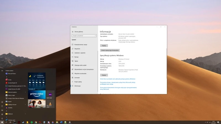221x124 pixels.
Task: Click the Power icon in the Start menu
Action: coord(2,118)
